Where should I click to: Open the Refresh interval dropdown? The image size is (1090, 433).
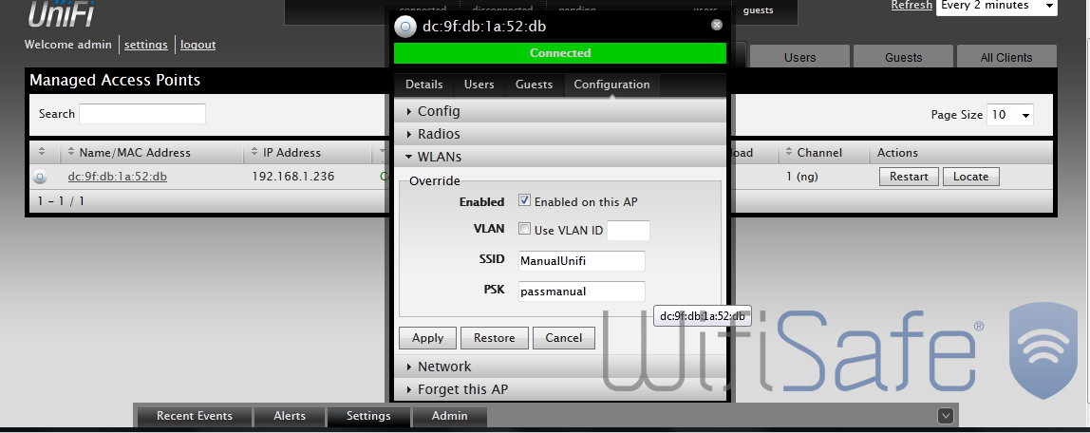[x=996, y=6]
